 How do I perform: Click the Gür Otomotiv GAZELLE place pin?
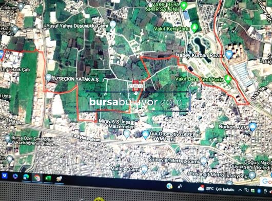coord(145,135)
